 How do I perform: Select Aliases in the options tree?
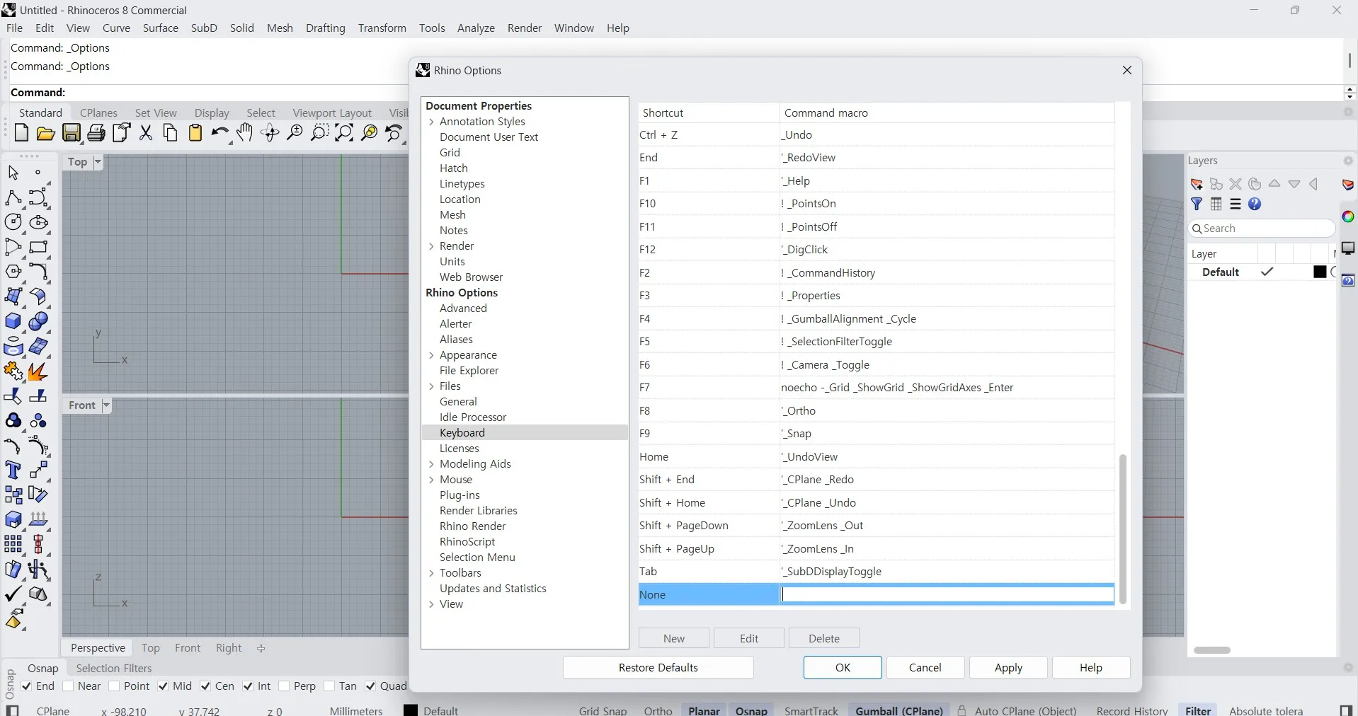point(456,340)
